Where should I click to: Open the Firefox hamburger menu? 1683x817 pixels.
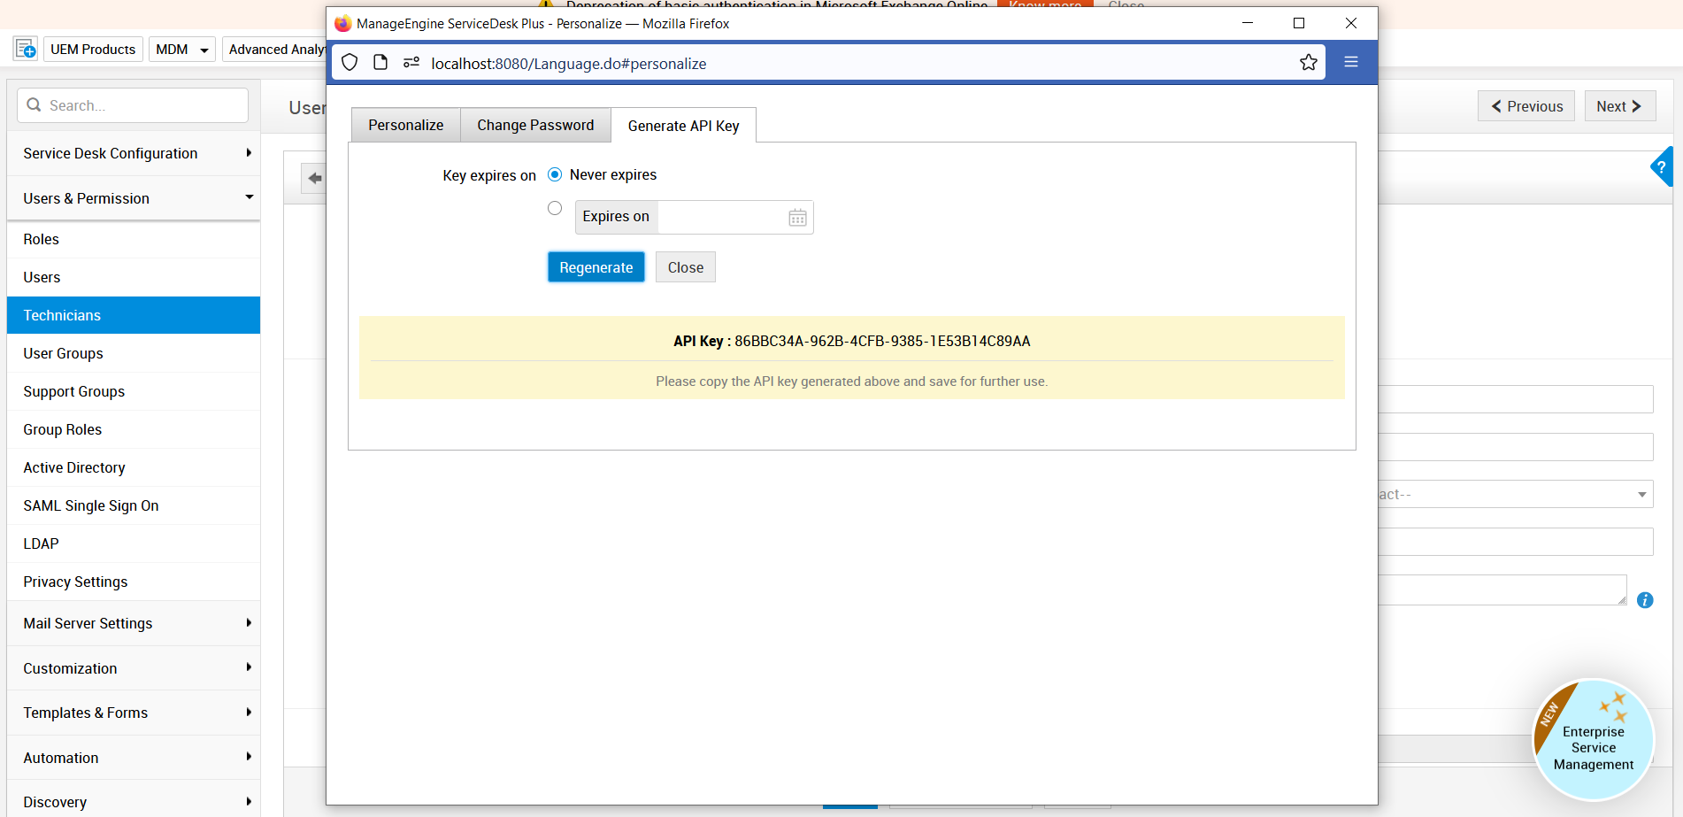(1351, 62)
